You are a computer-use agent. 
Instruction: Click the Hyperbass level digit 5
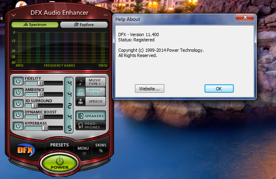tap(70, 128)
